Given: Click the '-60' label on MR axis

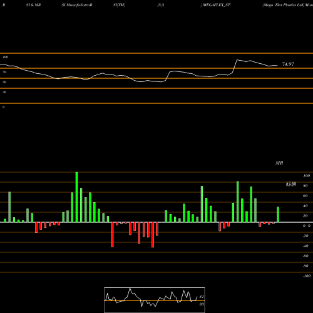Looking at the screenshot, I should tap(305, 256).
